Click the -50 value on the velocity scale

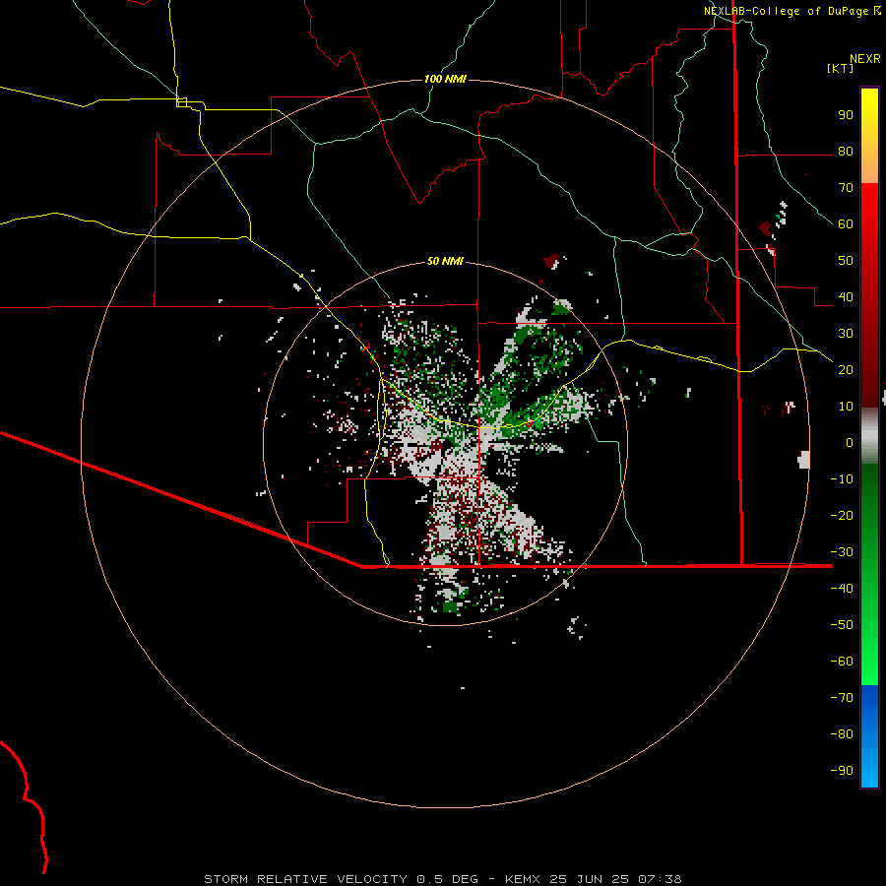click(x=842, y=624)
